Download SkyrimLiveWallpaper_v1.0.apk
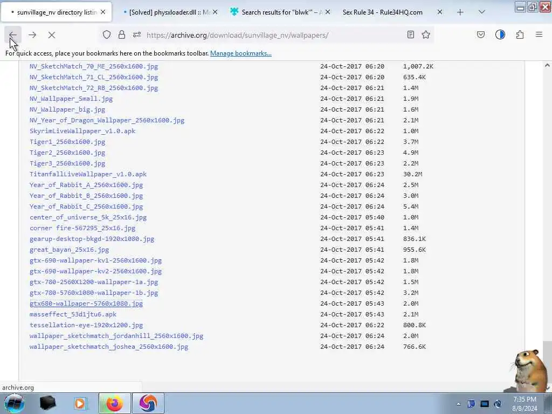The height and width of the screenshot is (414, 552). [x=82, y=131]
